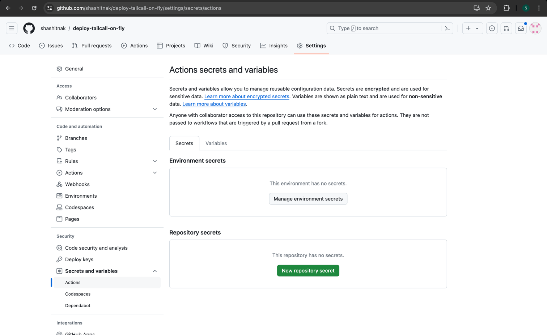Switch to the Variables tab
Image resolution: width=547 pixels, height=335 pixels.
(216, 143)
